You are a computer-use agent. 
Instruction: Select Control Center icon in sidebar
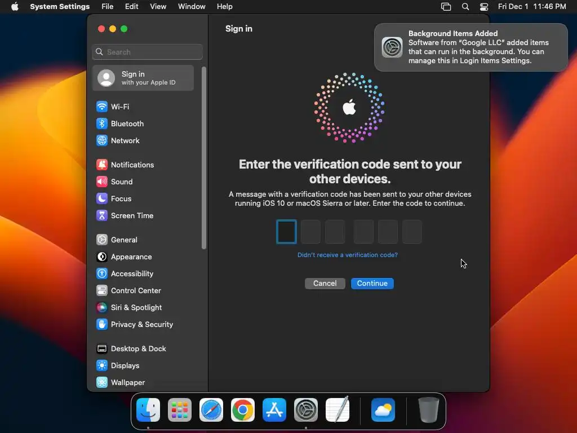tap(102, 291)
